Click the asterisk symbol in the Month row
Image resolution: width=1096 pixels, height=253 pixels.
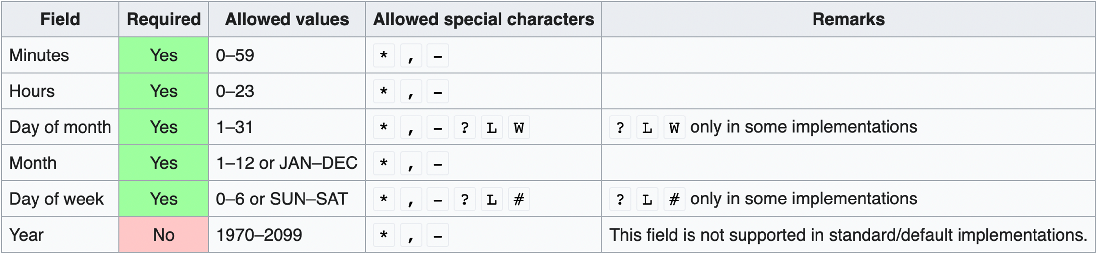[384, 163]
